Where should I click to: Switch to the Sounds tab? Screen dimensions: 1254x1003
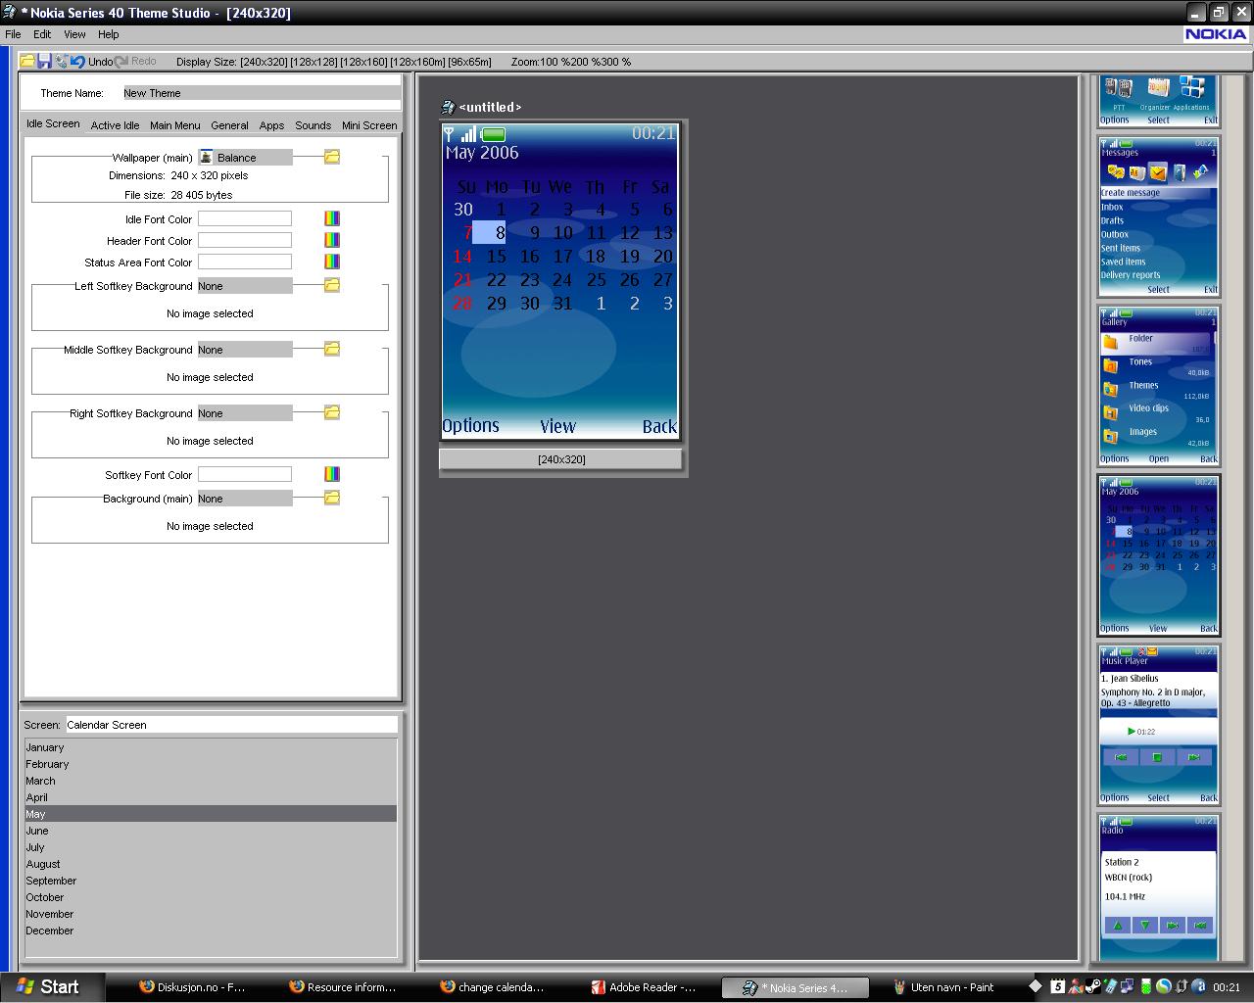point(313,125)
